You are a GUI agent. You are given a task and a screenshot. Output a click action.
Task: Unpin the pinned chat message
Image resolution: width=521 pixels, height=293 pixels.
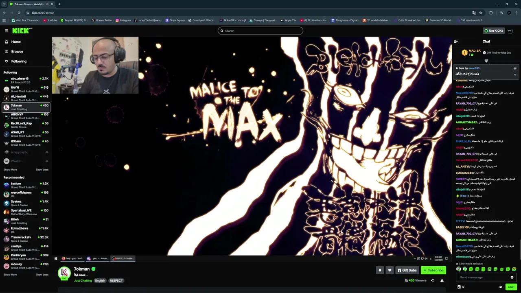coord(515,68)
